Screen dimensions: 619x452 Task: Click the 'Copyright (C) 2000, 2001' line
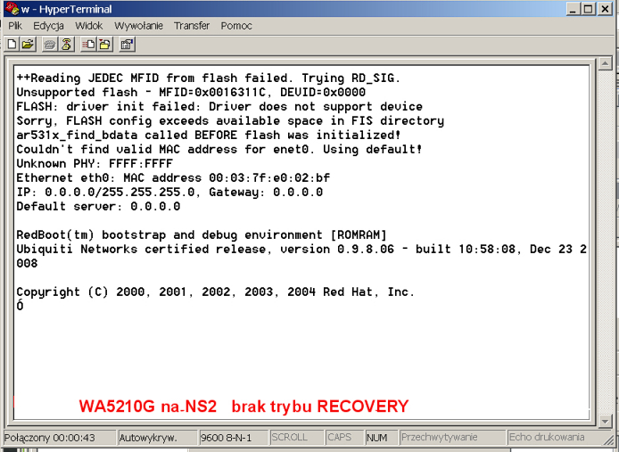click(215, 292)
